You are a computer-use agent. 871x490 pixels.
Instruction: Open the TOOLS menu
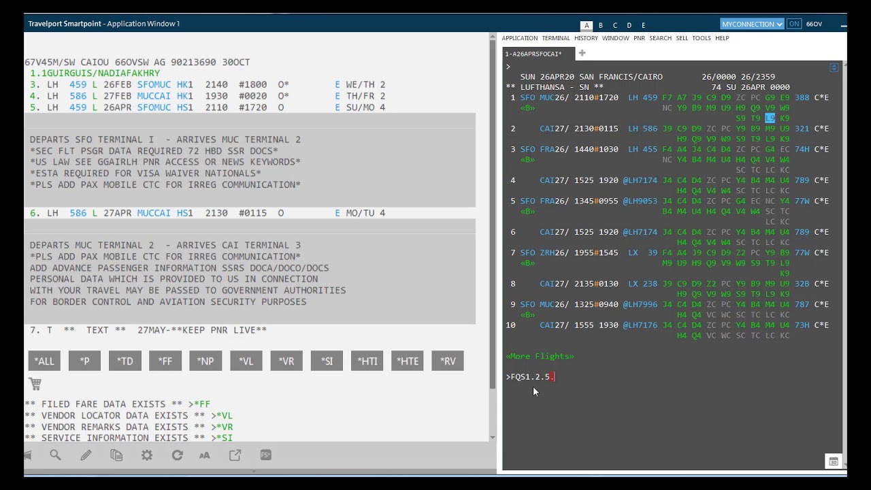[702, 38]
